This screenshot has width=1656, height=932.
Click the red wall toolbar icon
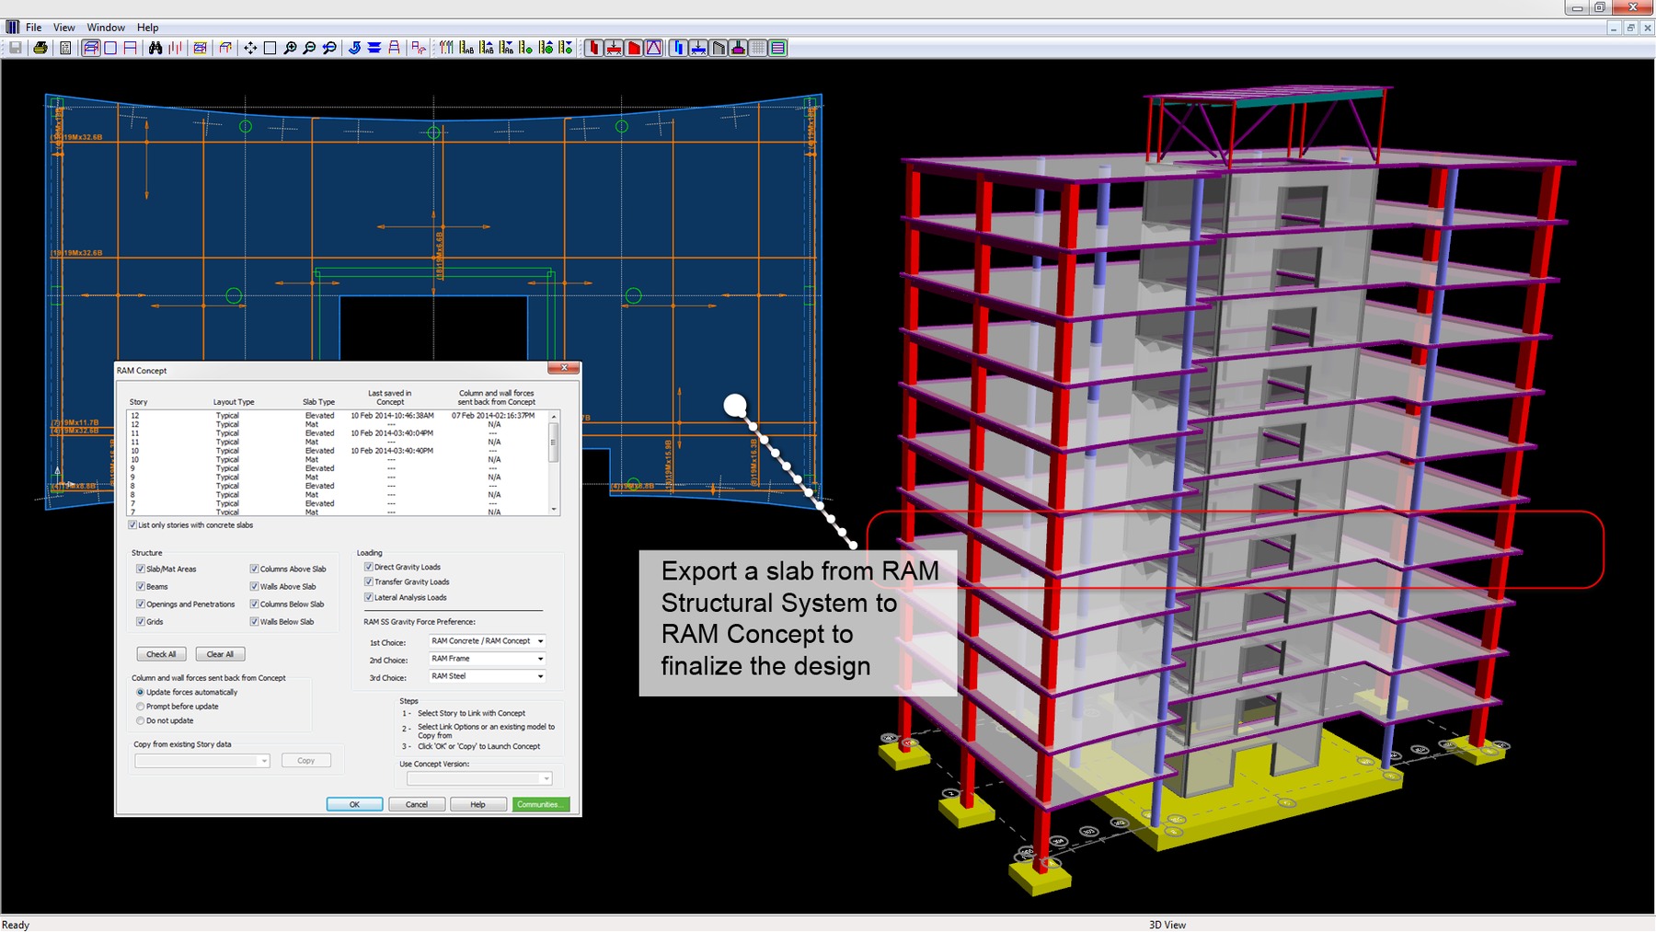tap(634, 48)
